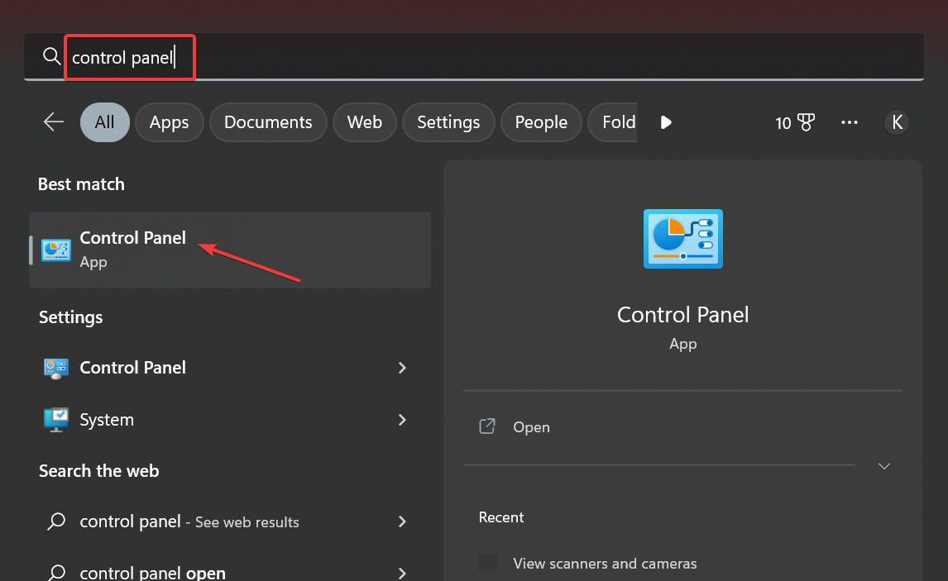Click the external-link icon beside Open
948x581 pixels.
coord(487,426)
